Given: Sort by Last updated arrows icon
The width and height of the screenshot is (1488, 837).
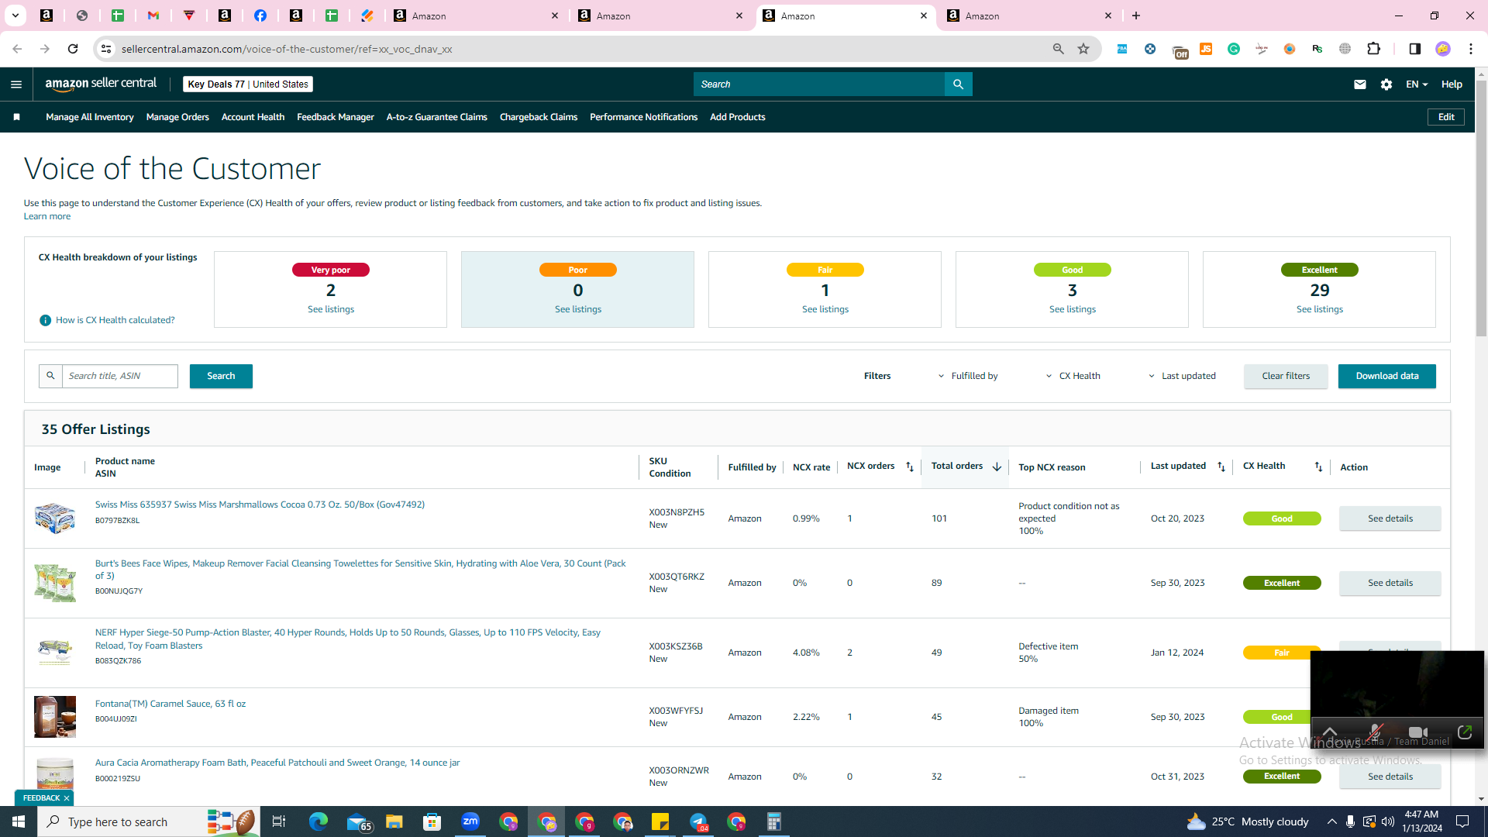Looking at the screenshot, I should tap(1221, 467).
